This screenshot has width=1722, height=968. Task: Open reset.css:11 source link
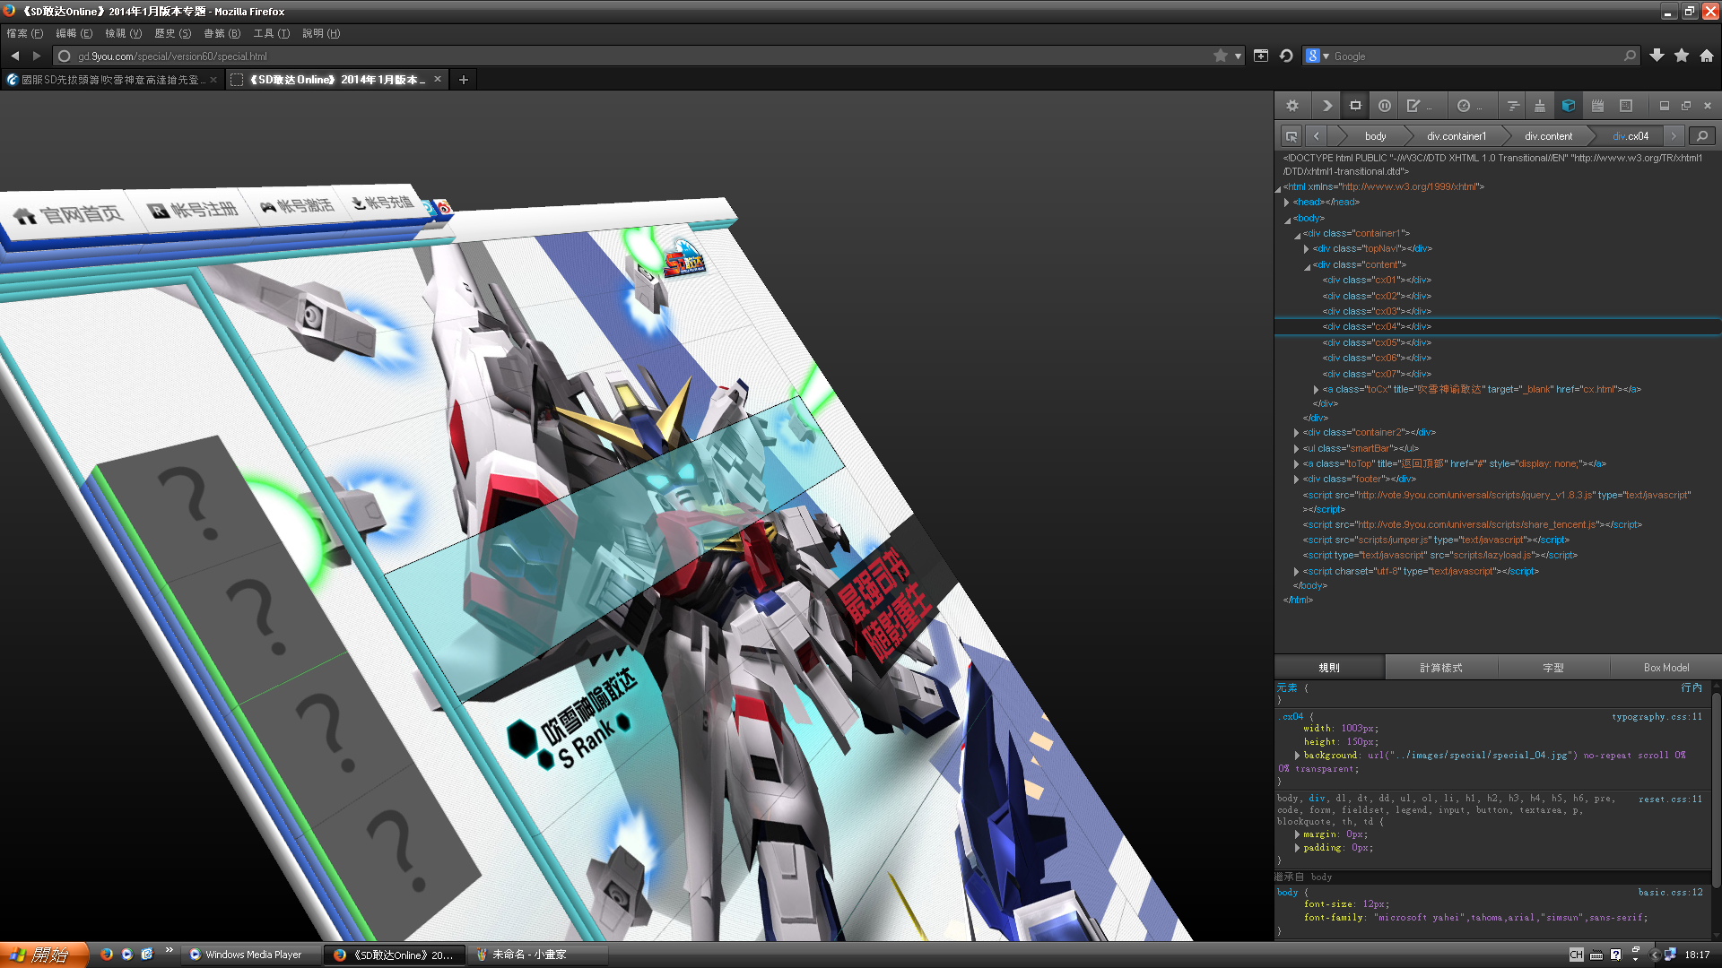tap(1670, 799)
